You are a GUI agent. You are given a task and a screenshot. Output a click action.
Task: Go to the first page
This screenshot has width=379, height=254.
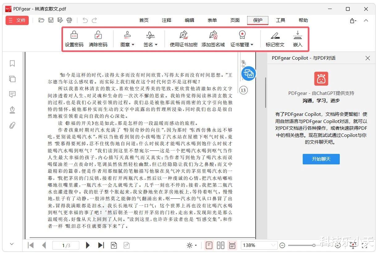tap(31, 245)
